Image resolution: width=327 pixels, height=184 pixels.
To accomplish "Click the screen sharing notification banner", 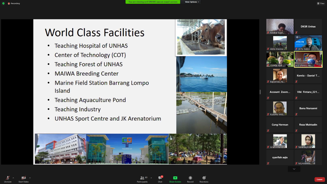I will click(x=153, y=2).
